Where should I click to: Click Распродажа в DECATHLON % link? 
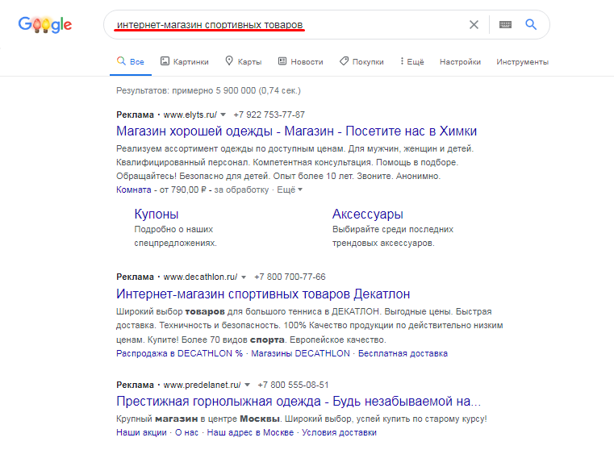pyautogui.click(x=179, y=353)
